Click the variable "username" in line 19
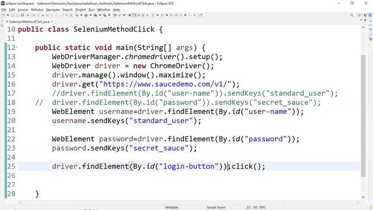Viewport: 373px width, 210px height. coord(116,111)
